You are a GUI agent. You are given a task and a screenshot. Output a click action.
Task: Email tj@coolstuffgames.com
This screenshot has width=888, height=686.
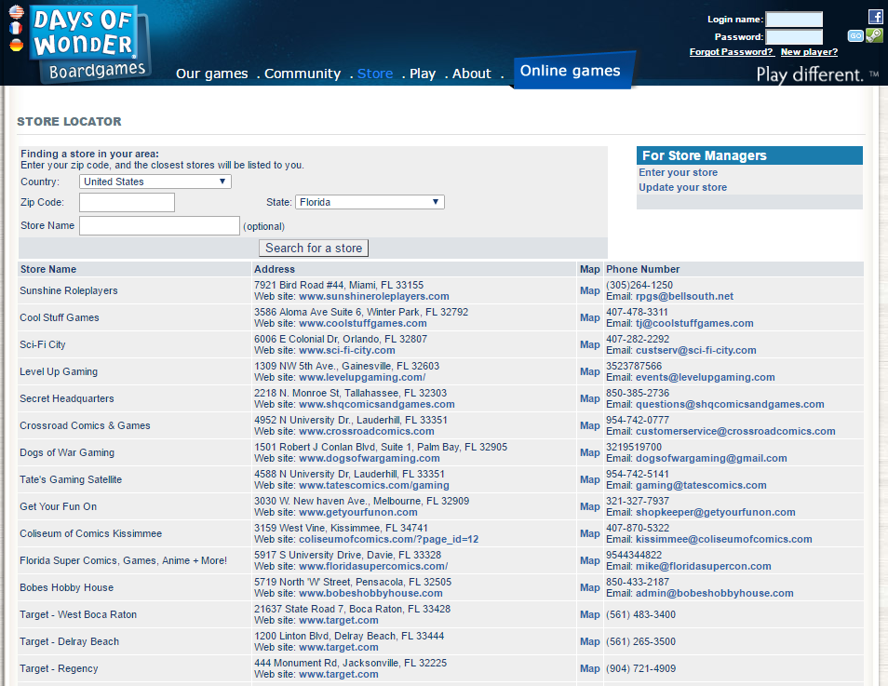tap(694, 324)
